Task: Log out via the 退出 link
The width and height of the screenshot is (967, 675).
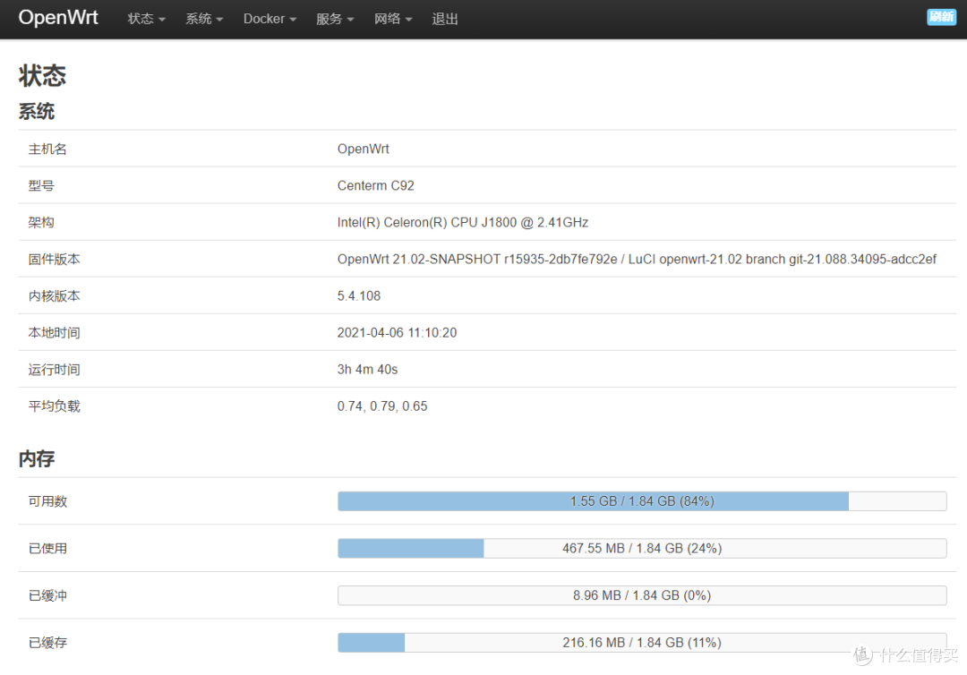Action: click(x=445, y=19)
